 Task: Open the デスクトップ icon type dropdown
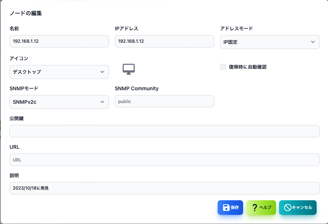59,72
